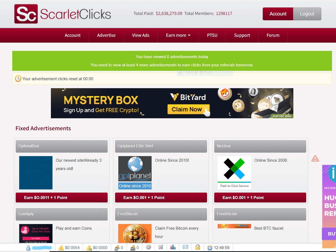336x252 pixels.
Task: View direct referrals count icon
Action: (117, 248)
